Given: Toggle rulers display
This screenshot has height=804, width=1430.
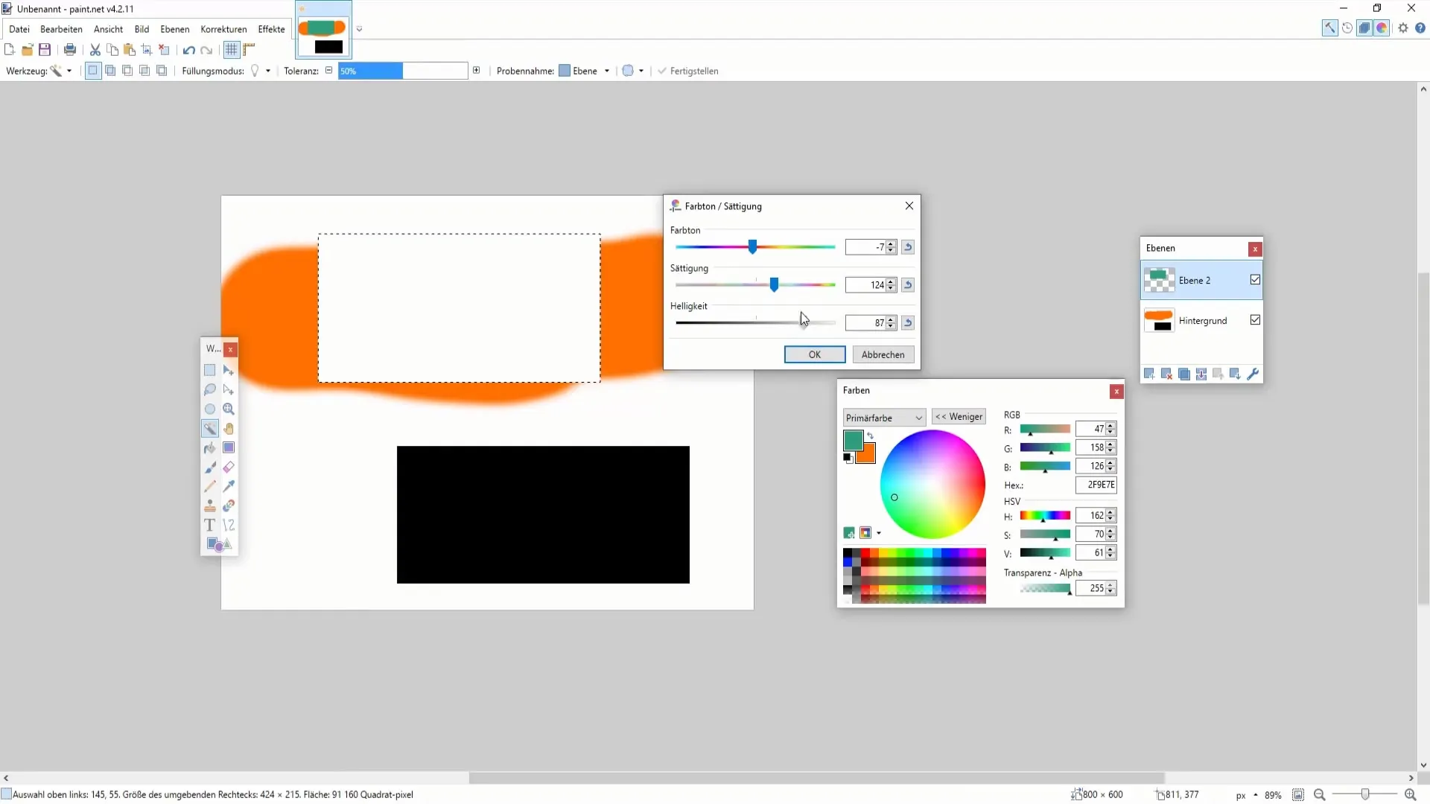Looking at the screenshot, I should (x=249, y=50).
